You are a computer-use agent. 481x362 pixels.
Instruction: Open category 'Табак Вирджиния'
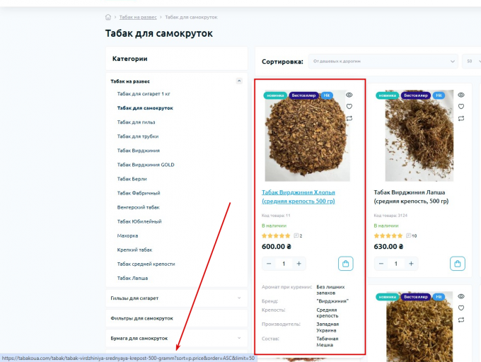[x=139, y=151]
